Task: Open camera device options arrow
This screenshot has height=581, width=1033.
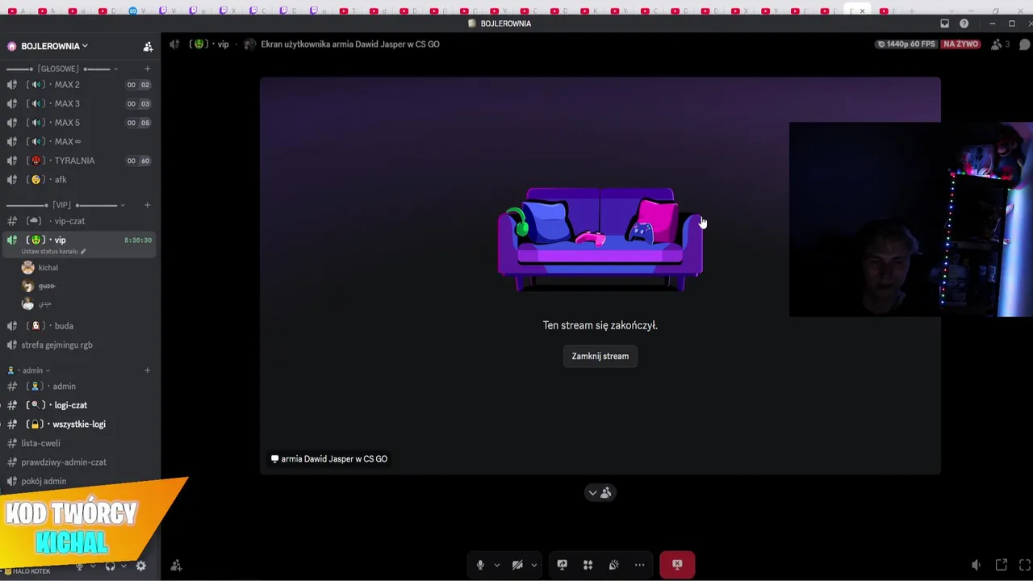Action: point(533,565)
